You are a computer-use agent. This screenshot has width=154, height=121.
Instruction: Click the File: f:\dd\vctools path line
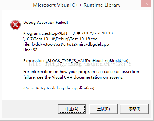pyautogui.click(x=66, y=44)
